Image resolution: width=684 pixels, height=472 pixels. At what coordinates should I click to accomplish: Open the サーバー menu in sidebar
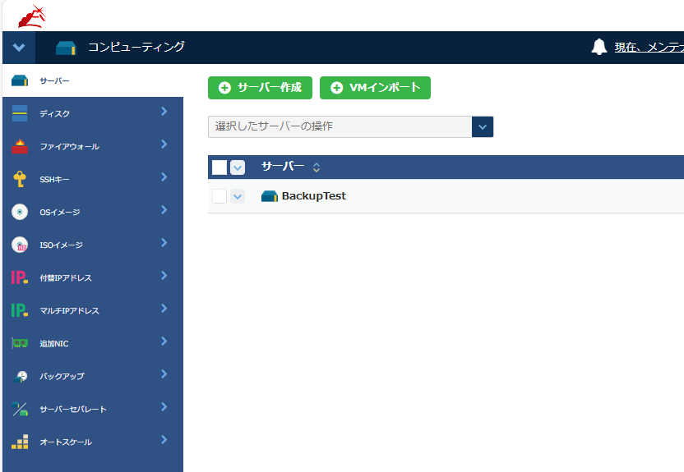(x=54, y=80)
